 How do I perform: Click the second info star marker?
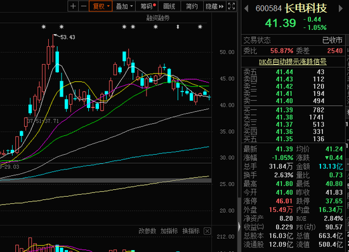coord(62,27)
